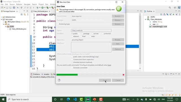Check the abstract modifier checkbox
Screen dimensions: 181x102
pyautogui.click(x=72, y=36)
